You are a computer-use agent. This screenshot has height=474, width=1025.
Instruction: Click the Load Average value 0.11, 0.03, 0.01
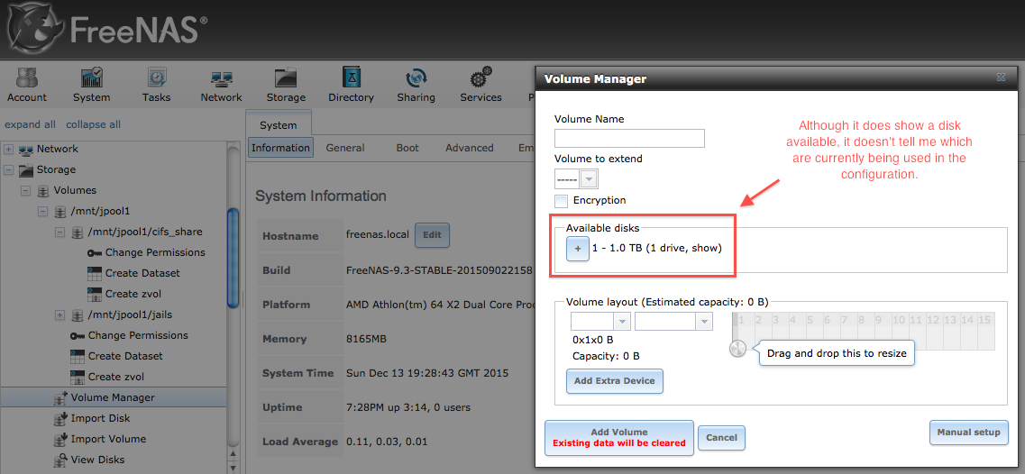389,442
